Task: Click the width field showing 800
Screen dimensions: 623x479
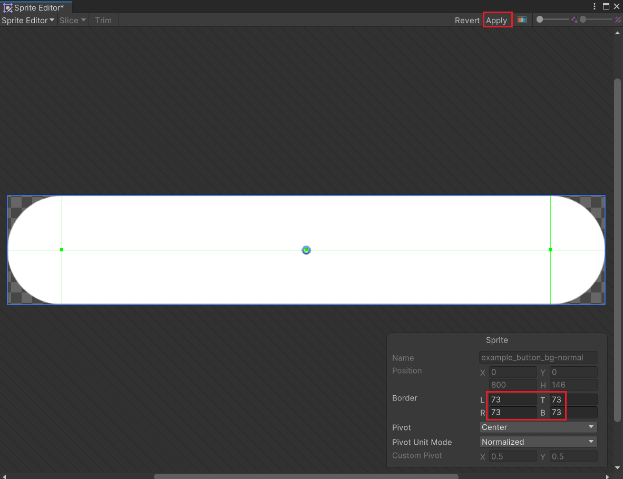Action: [x=513, y=385]
